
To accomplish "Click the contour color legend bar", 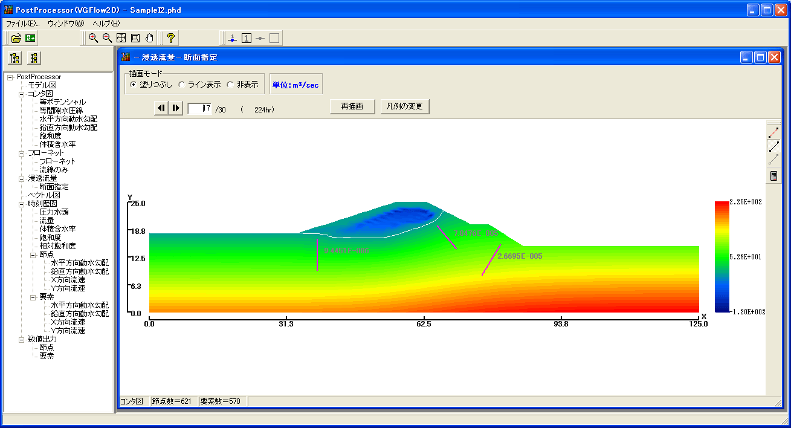I will 722,256.
